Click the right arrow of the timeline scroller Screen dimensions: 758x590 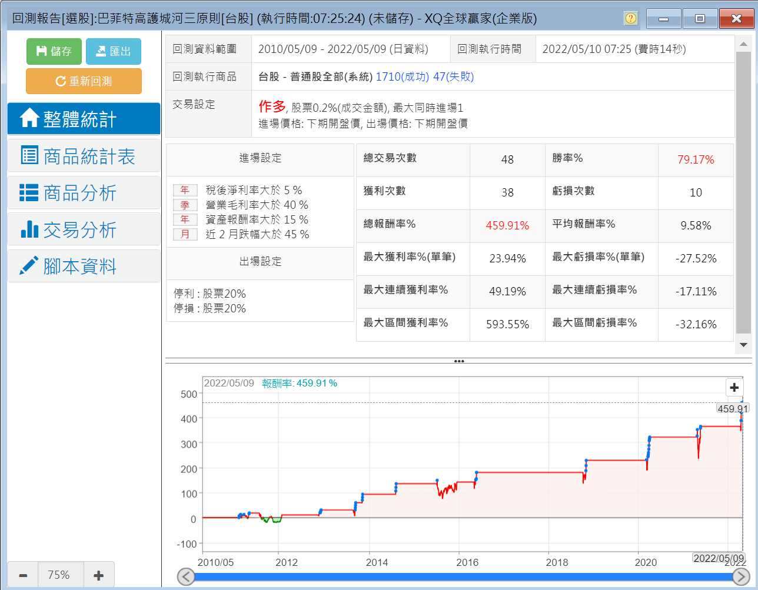[x=742, y=576]
